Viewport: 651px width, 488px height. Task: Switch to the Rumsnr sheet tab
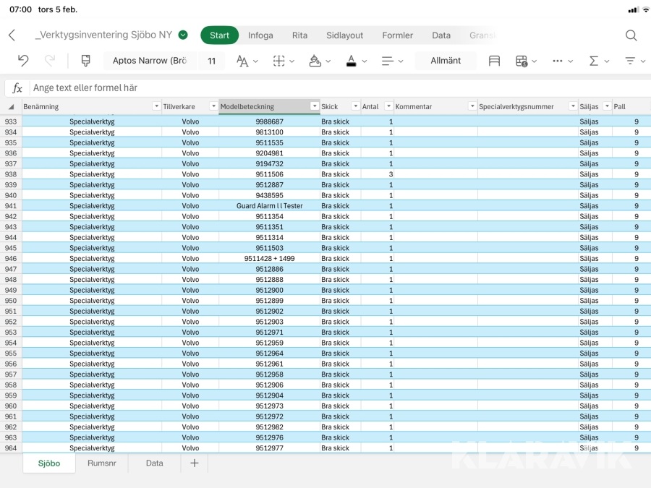click(x=101, y=463)
